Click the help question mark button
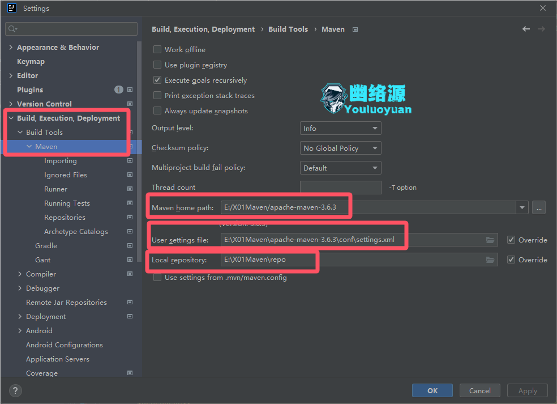 point(15,391)
